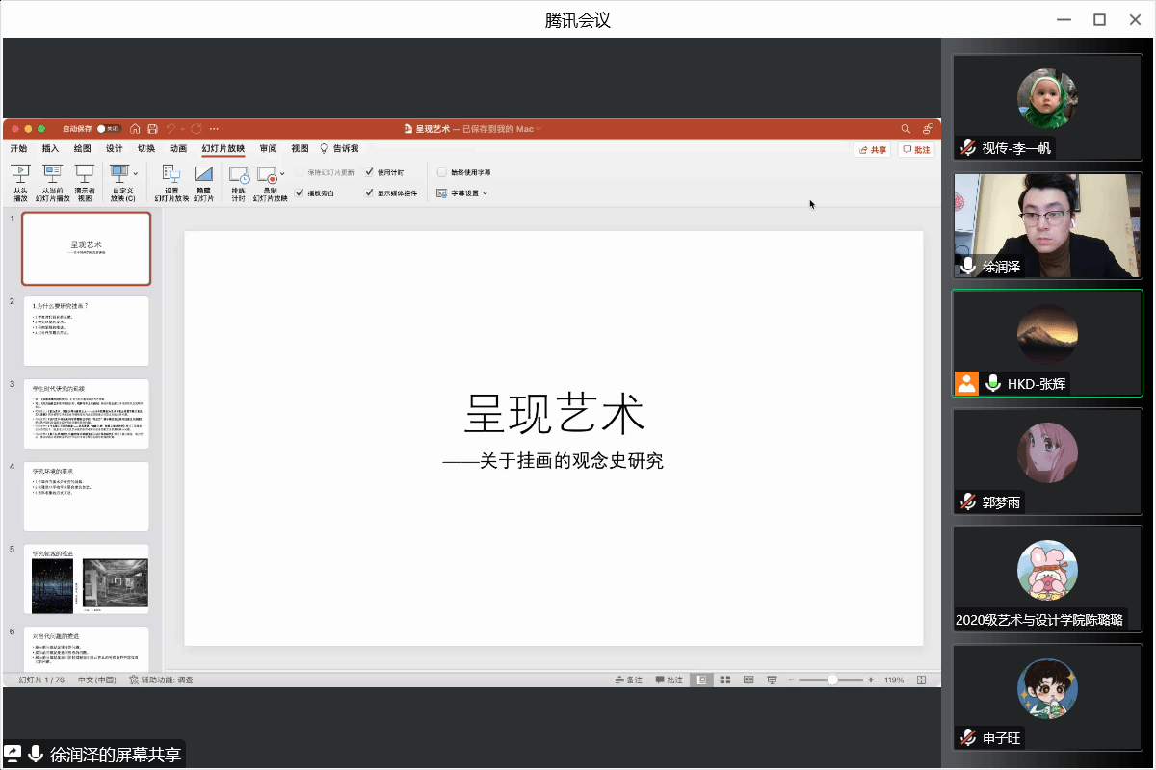Click the zoom slider in the status bar
The width and height of the screenshot is (1156, 770).
pos(831,680)
